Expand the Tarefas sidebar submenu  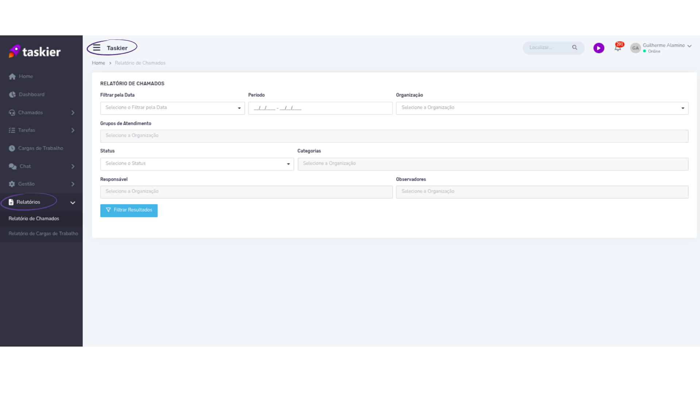click(73, 130)
